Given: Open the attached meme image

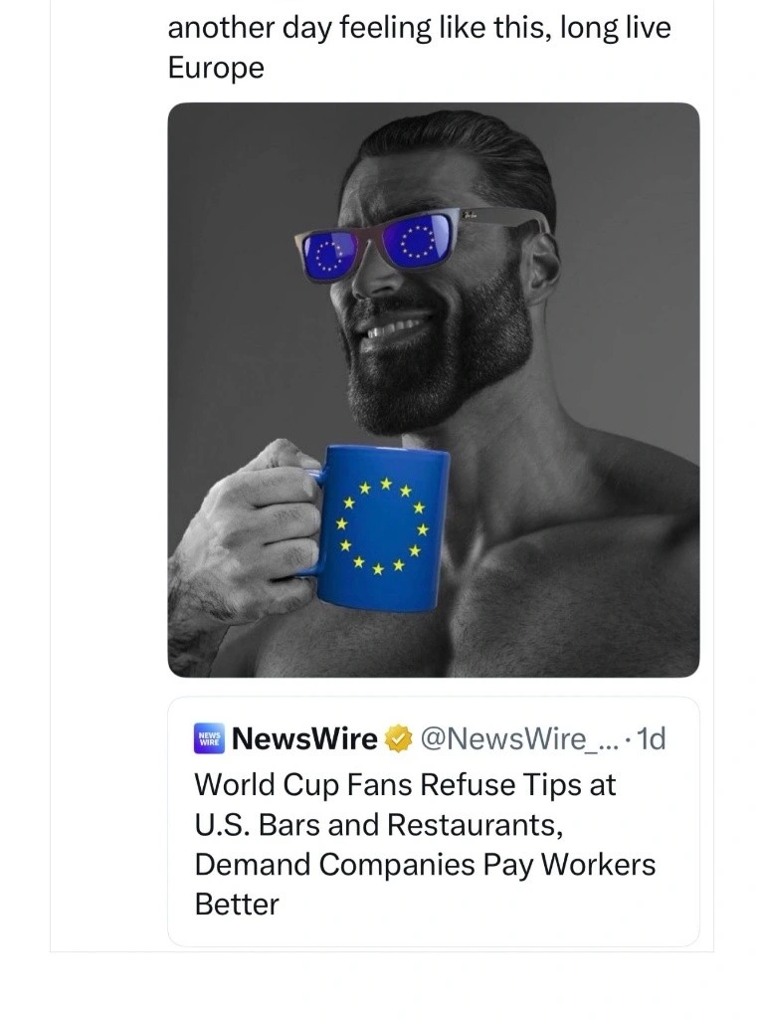Looking at the screenshot, I should pos(434,390).
